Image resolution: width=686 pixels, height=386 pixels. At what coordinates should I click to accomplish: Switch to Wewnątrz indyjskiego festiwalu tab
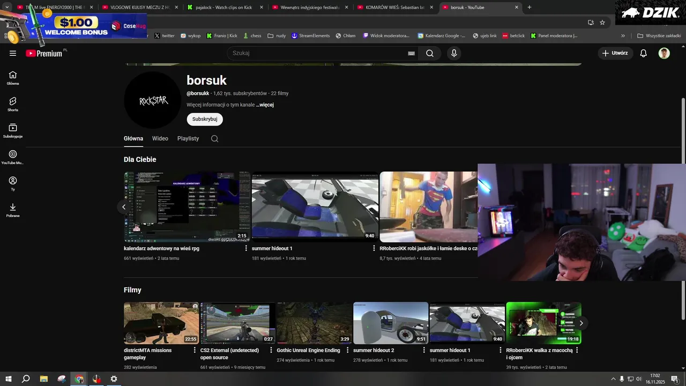pos(310,8)
